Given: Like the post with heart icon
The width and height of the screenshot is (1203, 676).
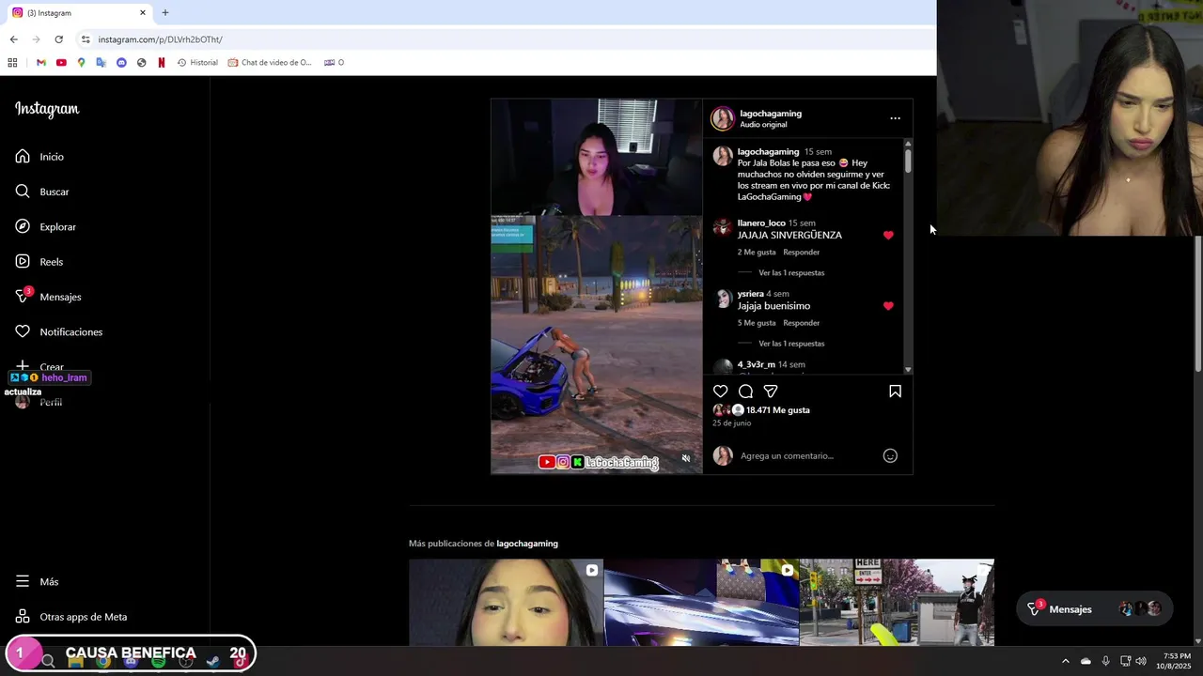Looking at the screenshot, I should [720, 392].
